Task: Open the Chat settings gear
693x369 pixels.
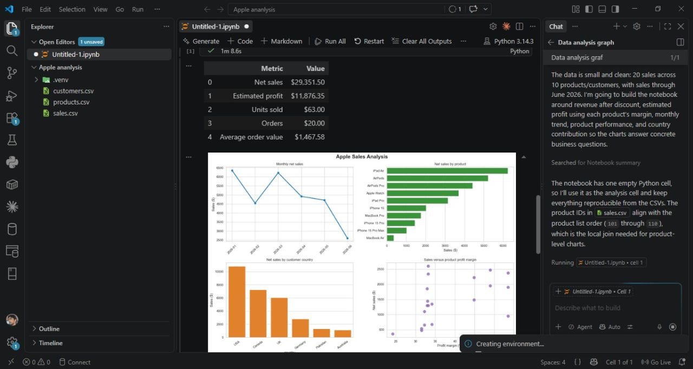Action: [x=637, y=27]
